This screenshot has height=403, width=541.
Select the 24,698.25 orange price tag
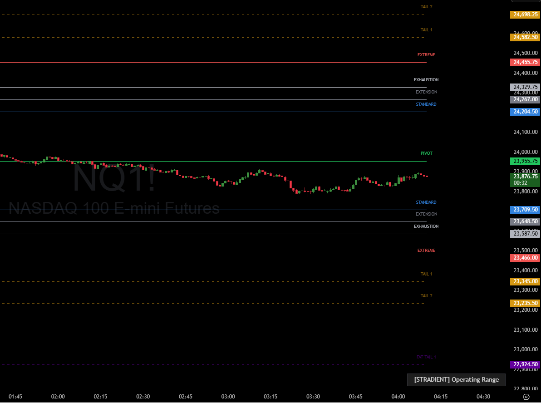(x=525, y=15)
